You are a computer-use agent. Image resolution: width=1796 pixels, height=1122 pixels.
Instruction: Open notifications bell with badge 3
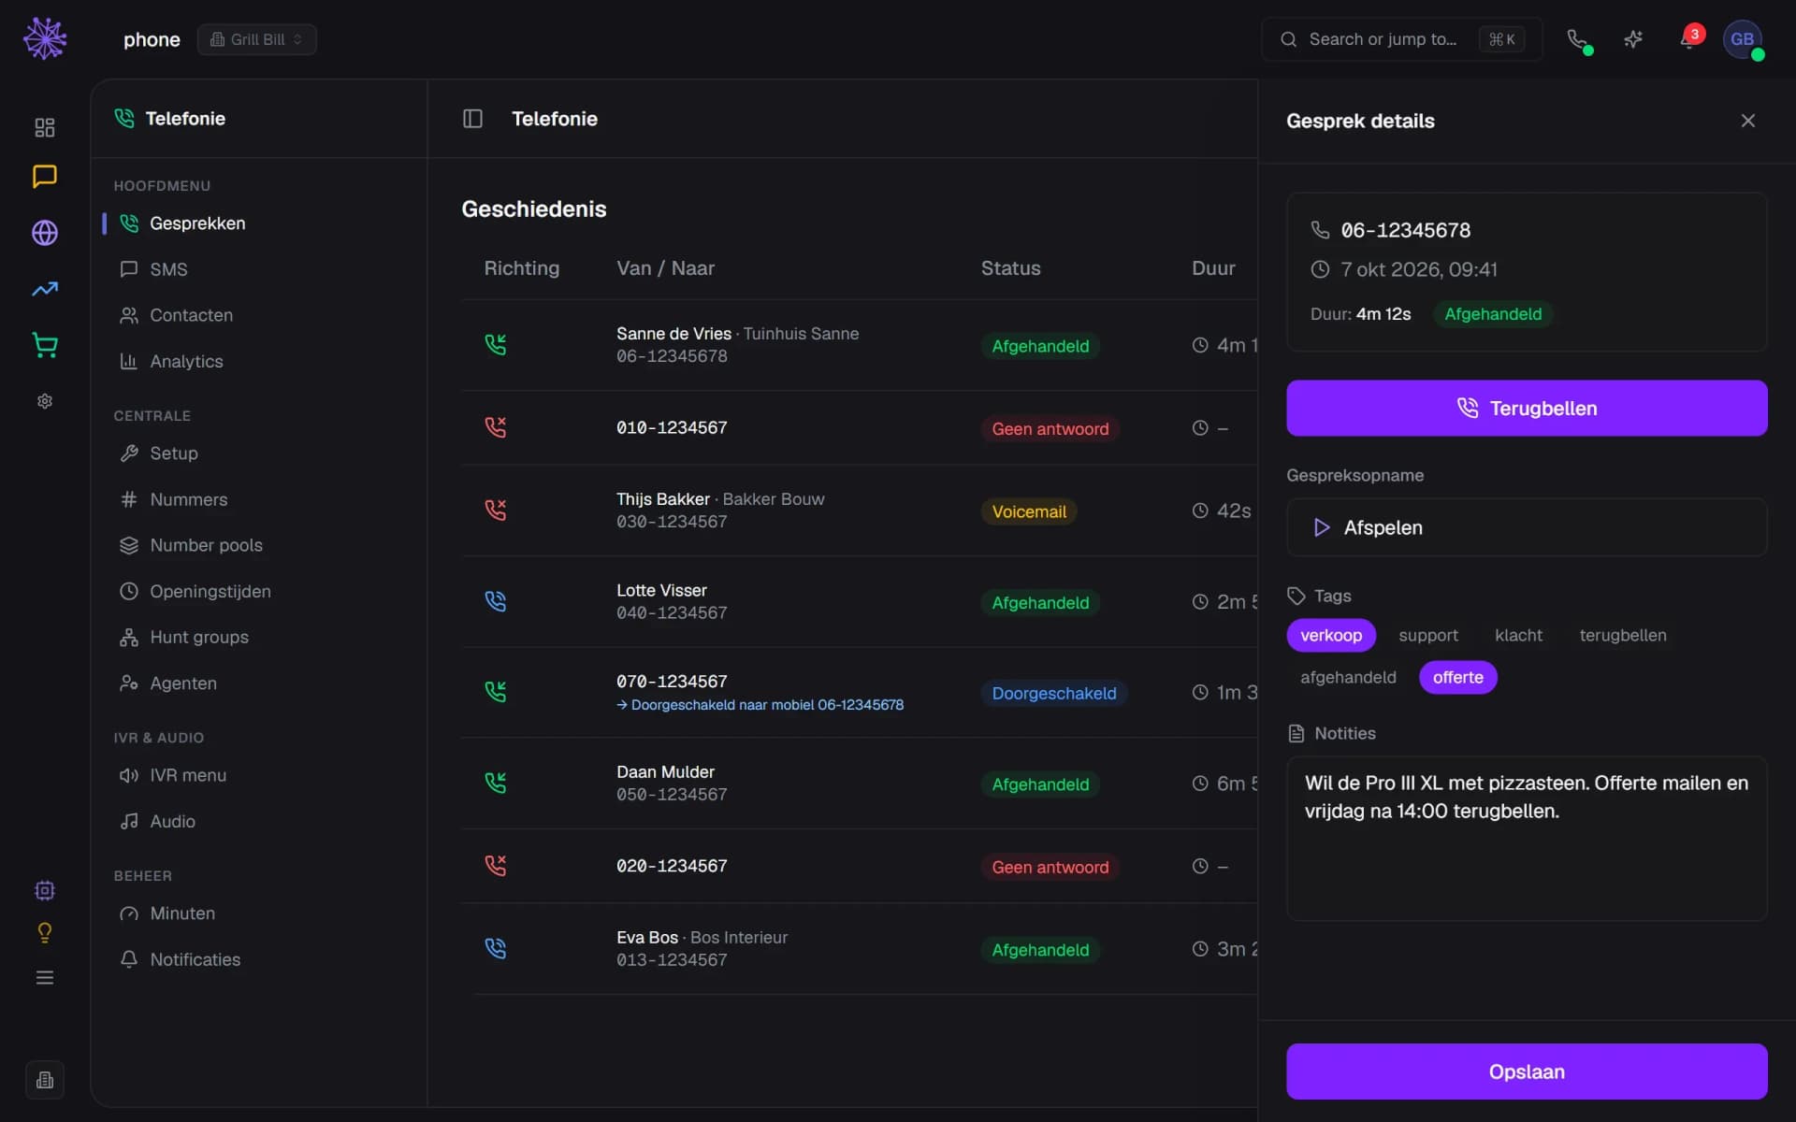tap(1689, 39)
